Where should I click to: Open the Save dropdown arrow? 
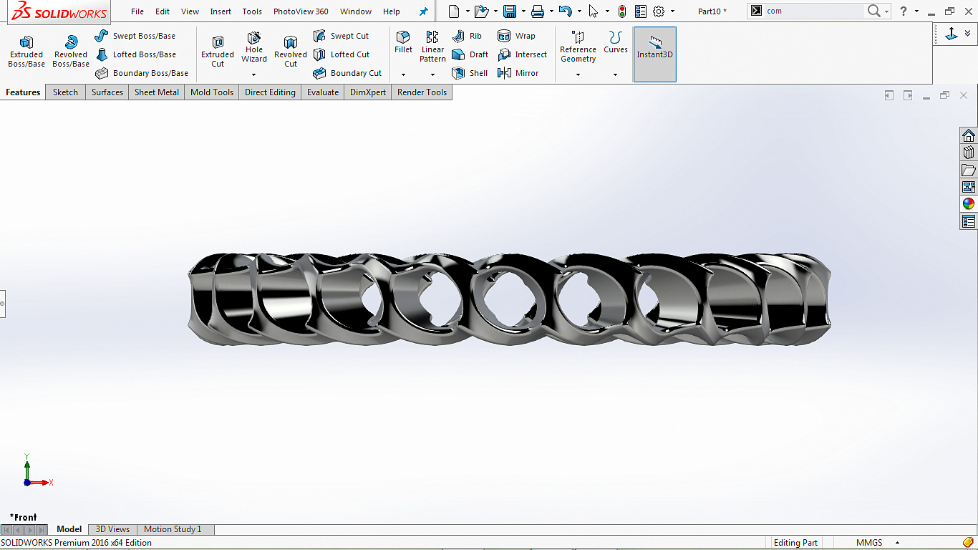(x=523, y=11)
